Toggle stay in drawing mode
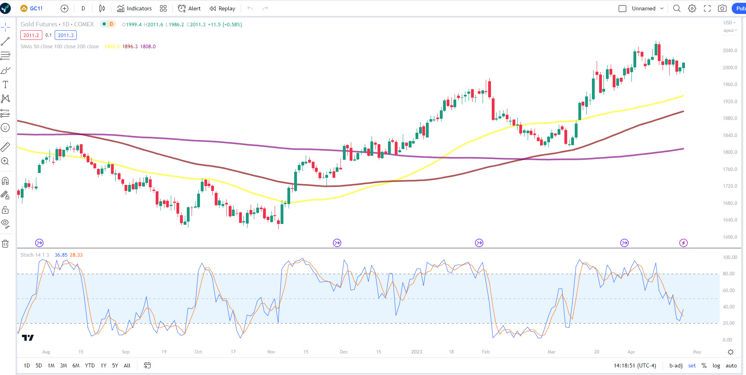This screenshot has height=375, width=746. (x=5, y=195)
